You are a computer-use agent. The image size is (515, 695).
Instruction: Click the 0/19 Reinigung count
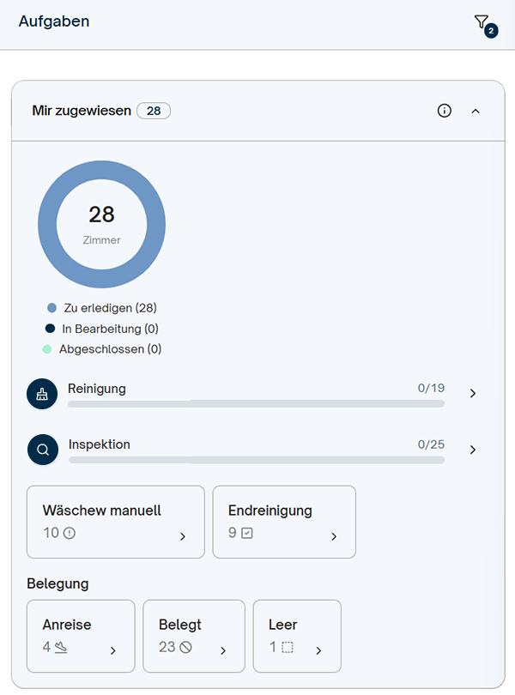click(431, 389)
